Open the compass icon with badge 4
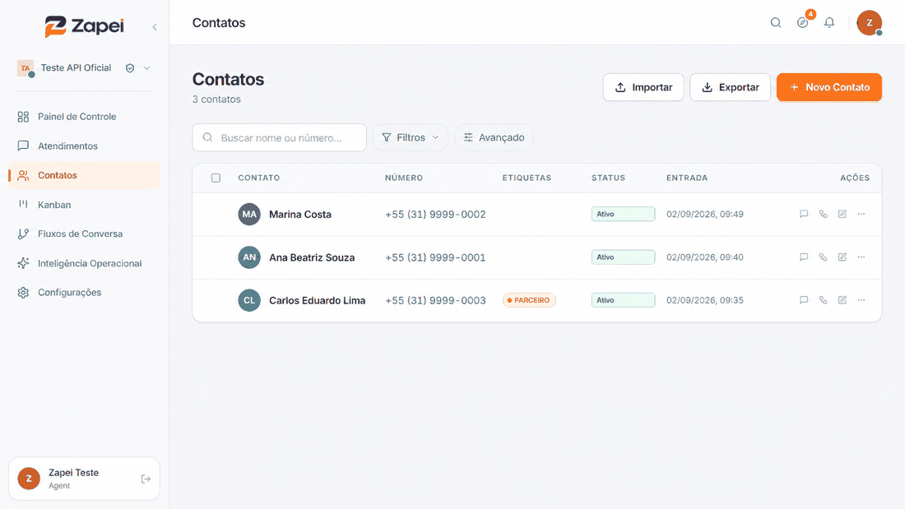Viewport: 905px width, 509px height. (x=803, y=22)
